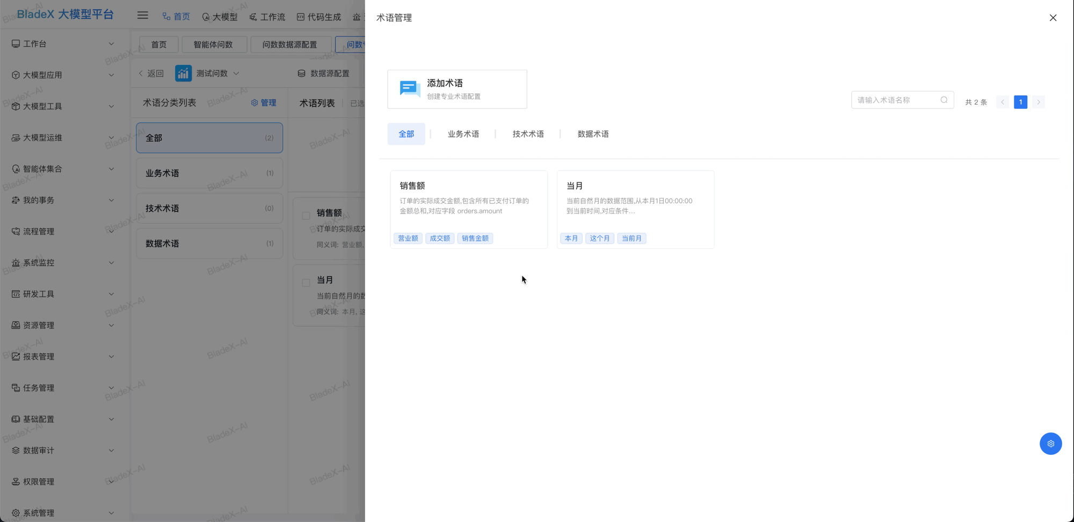Screen dimensions: 1074x522
Task: Click the 返回 back button
Action: 151,73
